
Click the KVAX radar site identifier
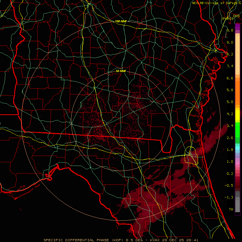[155, 240]
